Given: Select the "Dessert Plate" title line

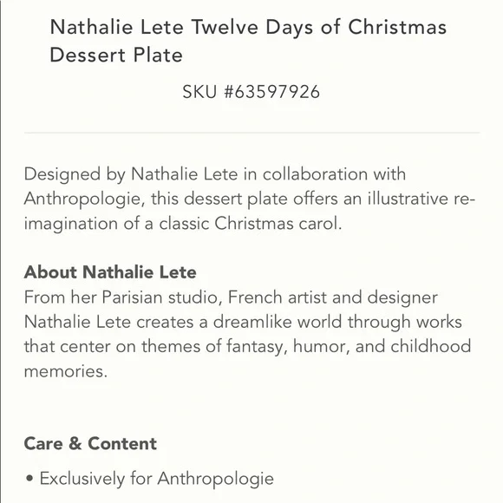Looking at the screenshot, I should [x=116, y=55].
